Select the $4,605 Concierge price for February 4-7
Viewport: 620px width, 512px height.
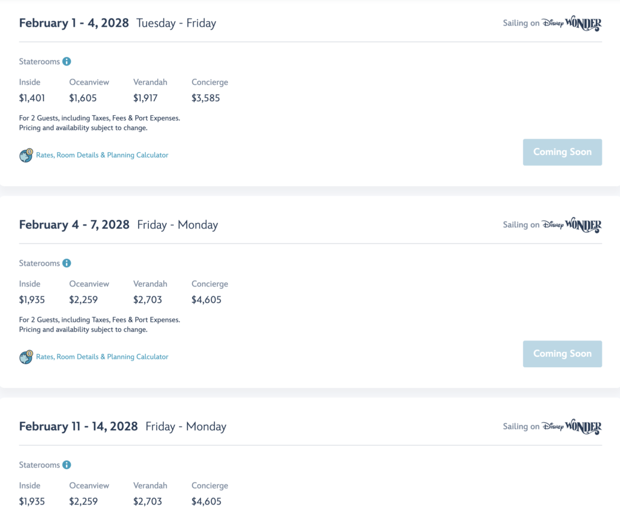click(206, 300)
